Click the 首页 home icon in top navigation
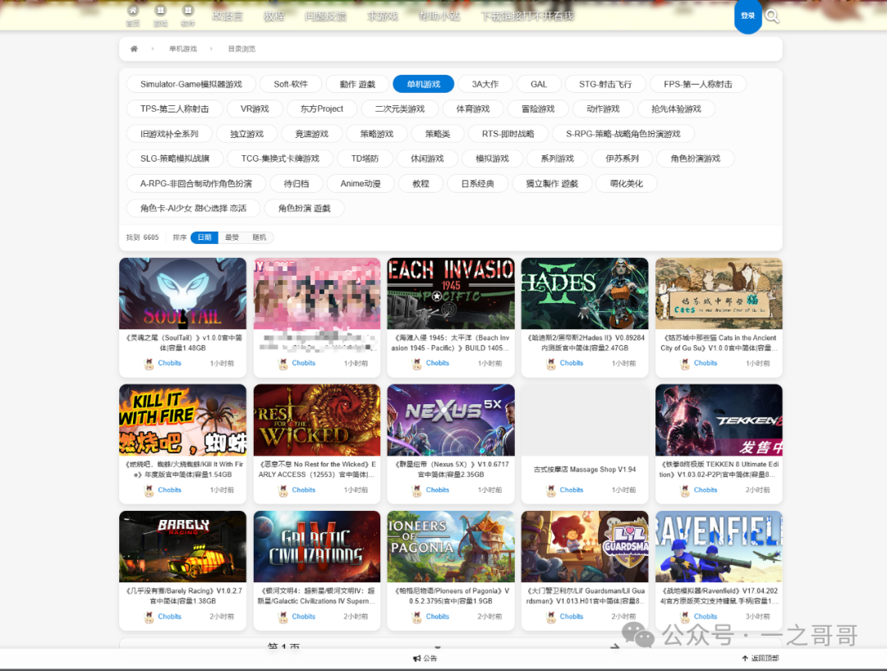The height and width of the screenshot is (671, 887). pos(133,11)
